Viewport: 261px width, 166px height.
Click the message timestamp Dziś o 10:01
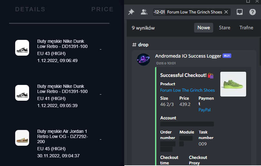pos(166,63)
